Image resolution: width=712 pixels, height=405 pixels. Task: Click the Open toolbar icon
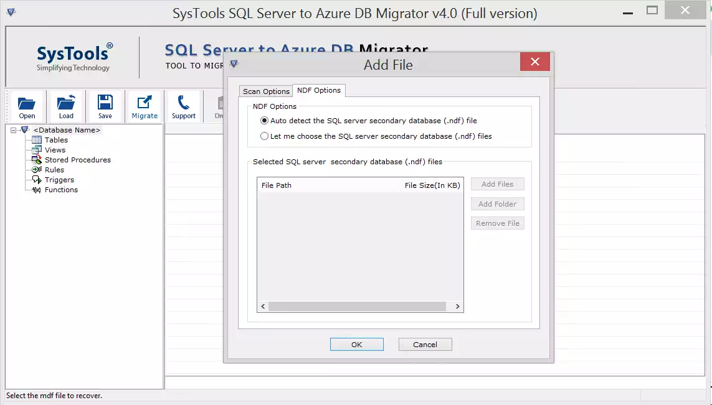pos(26,106)
